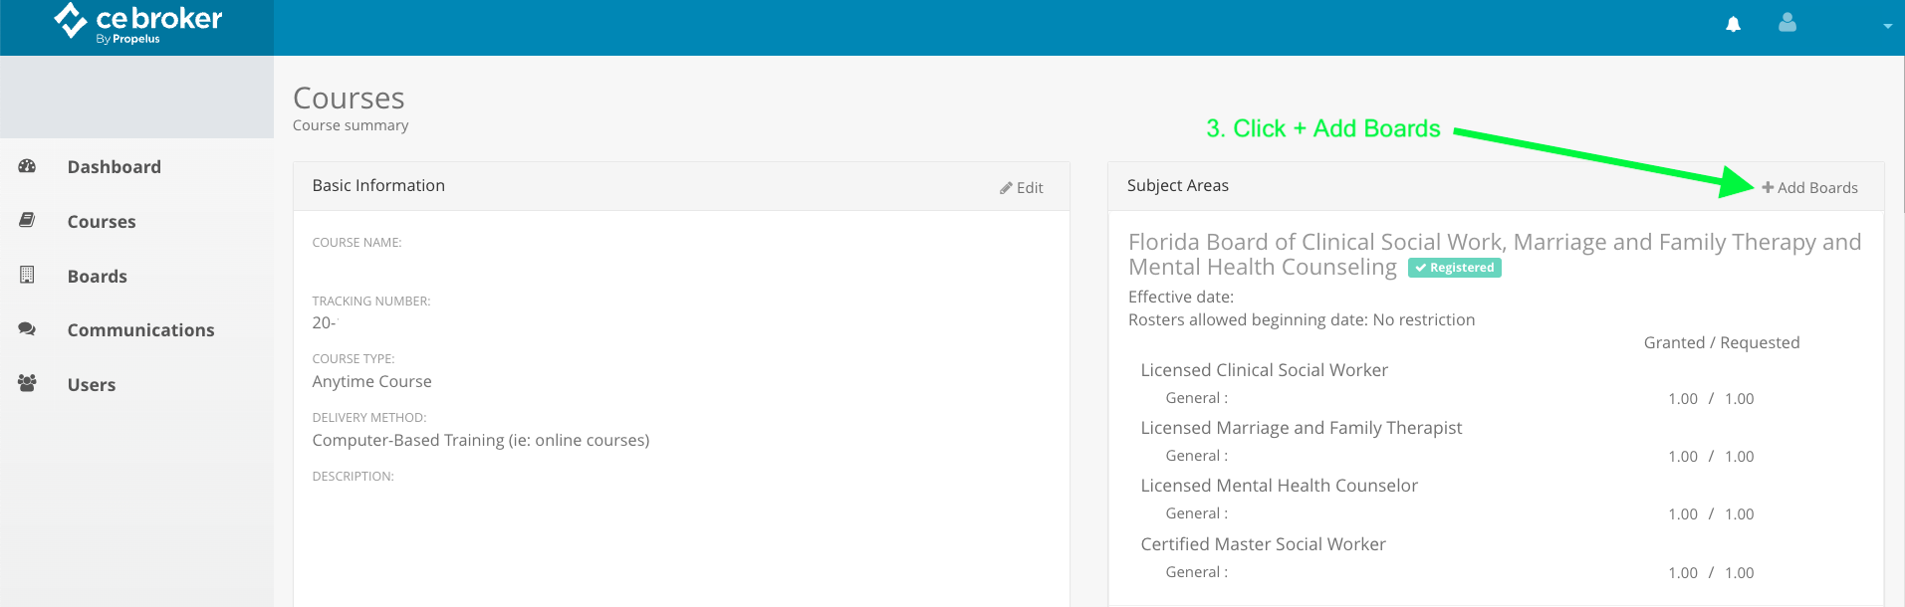The image size is (1905, 607).
Task: Click the Computer-Based Training delivery method text
Action: [481, 441]
